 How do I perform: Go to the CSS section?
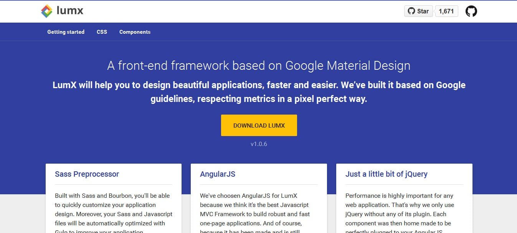click(x=102, y=32)
